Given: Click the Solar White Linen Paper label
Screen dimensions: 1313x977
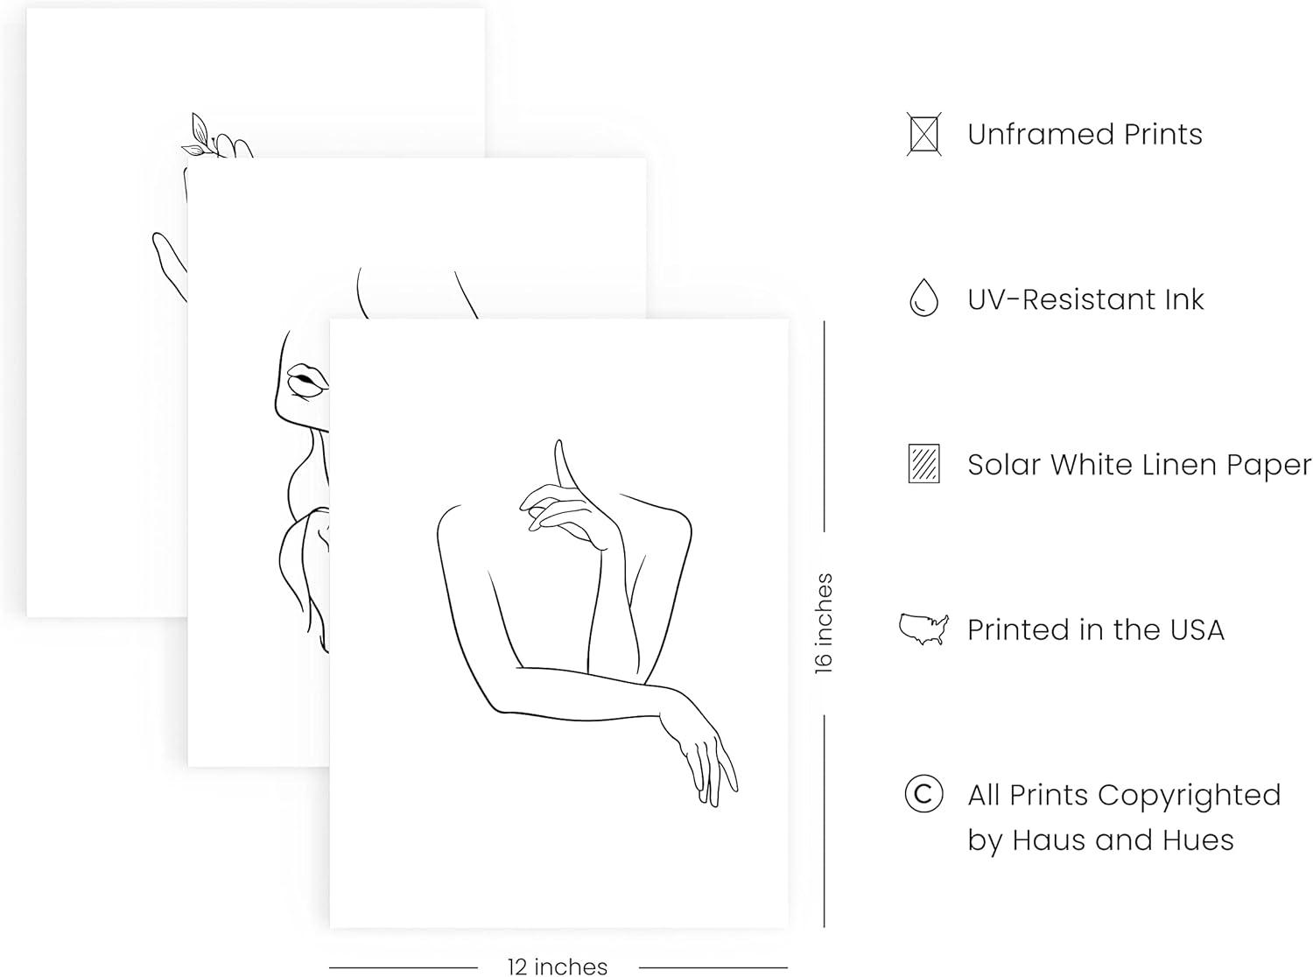Looking at the screenshot, I should pyautogui.click(x=1139, y=465).
